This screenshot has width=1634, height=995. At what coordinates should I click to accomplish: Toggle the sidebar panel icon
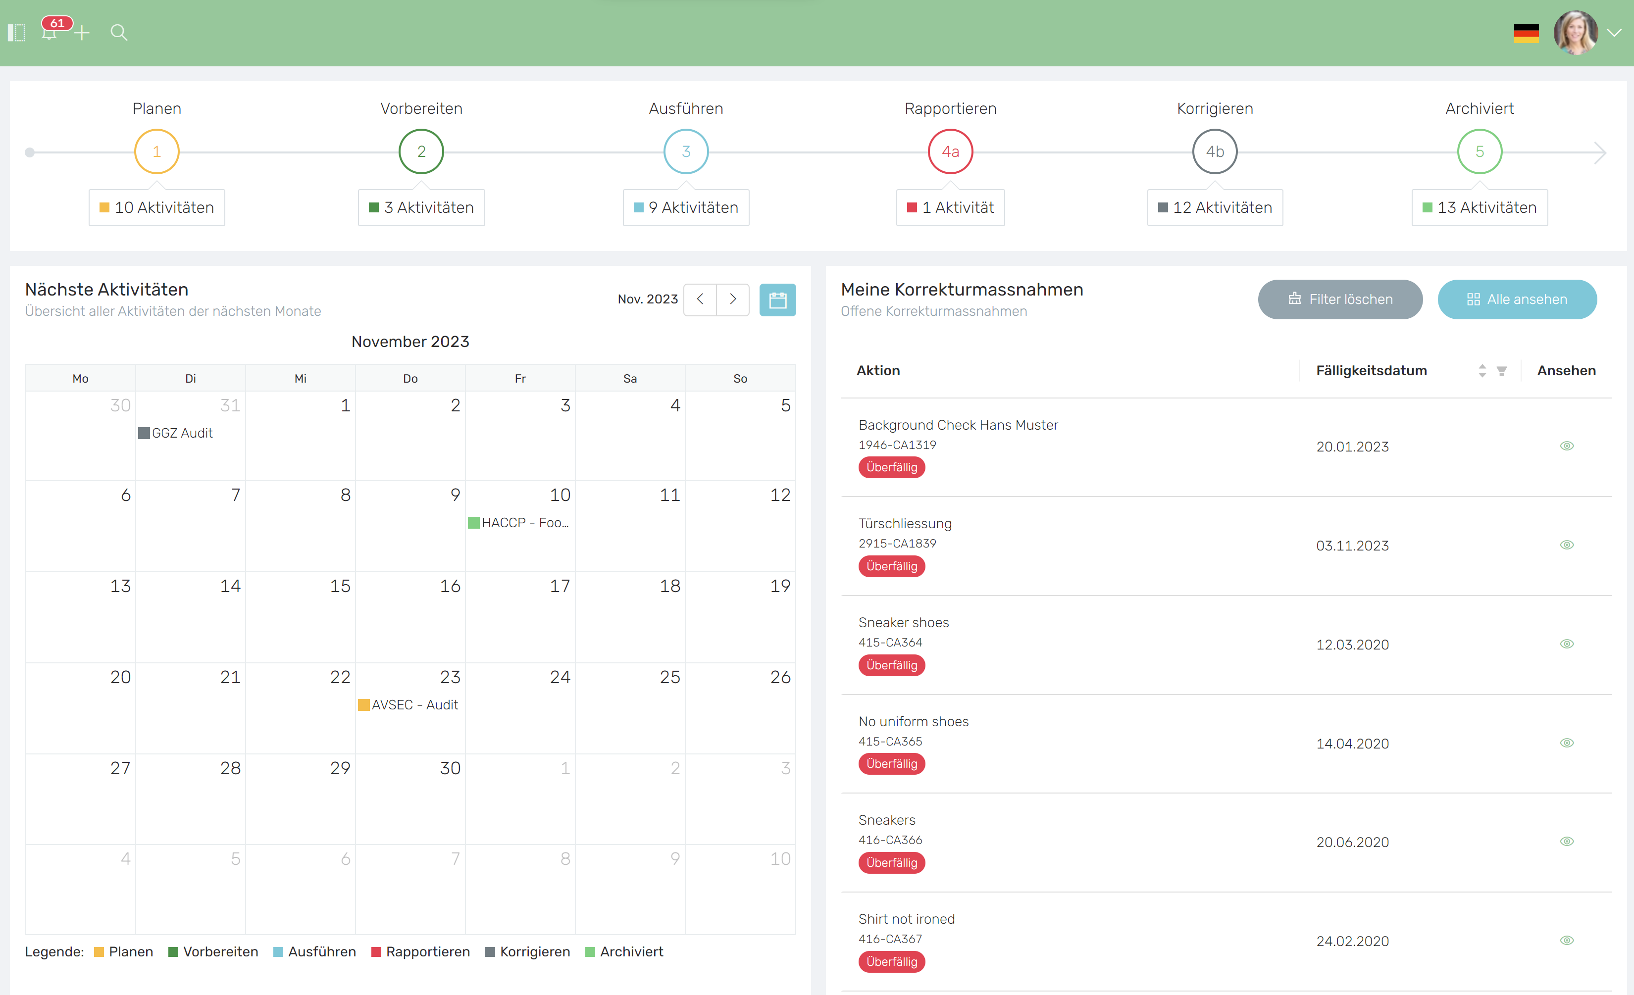16,33
